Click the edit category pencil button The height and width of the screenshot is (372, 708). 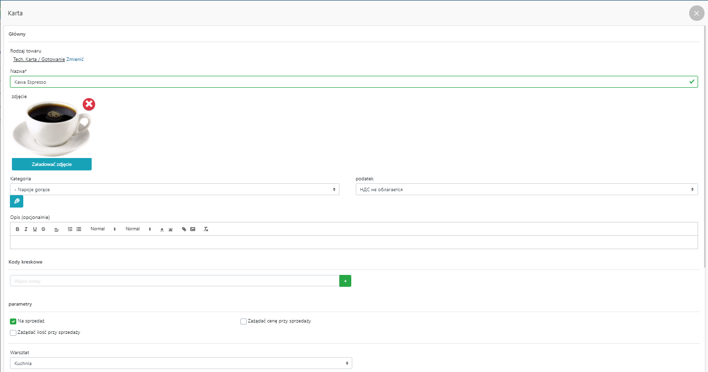(16, 201)
